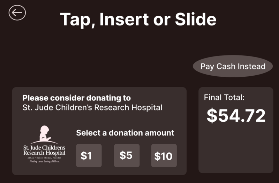This screenshot has height=183, width=279.
Task: Click 'St. Jude Children's Research Hospital' headline text
Action: pos(92,107)
